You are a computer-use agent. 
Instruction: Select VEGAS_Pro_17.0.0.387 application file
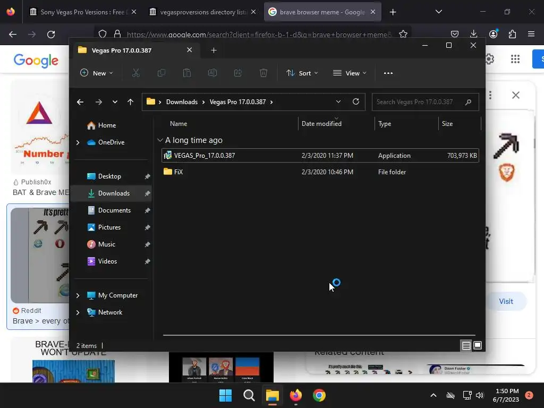(320, 156)
